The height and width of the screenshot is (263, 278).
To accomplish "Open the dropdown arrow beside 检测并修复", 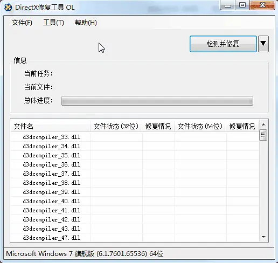I will [263, 44].
